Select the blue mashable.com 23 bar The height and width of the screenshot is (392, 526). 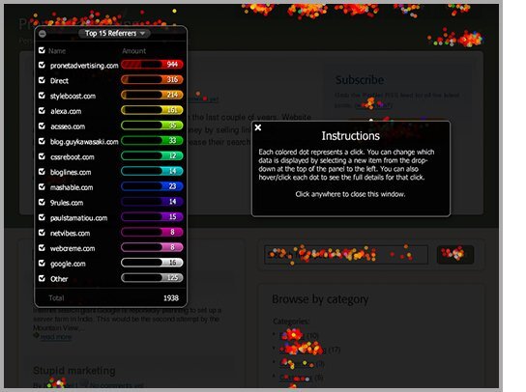(152, 186)
